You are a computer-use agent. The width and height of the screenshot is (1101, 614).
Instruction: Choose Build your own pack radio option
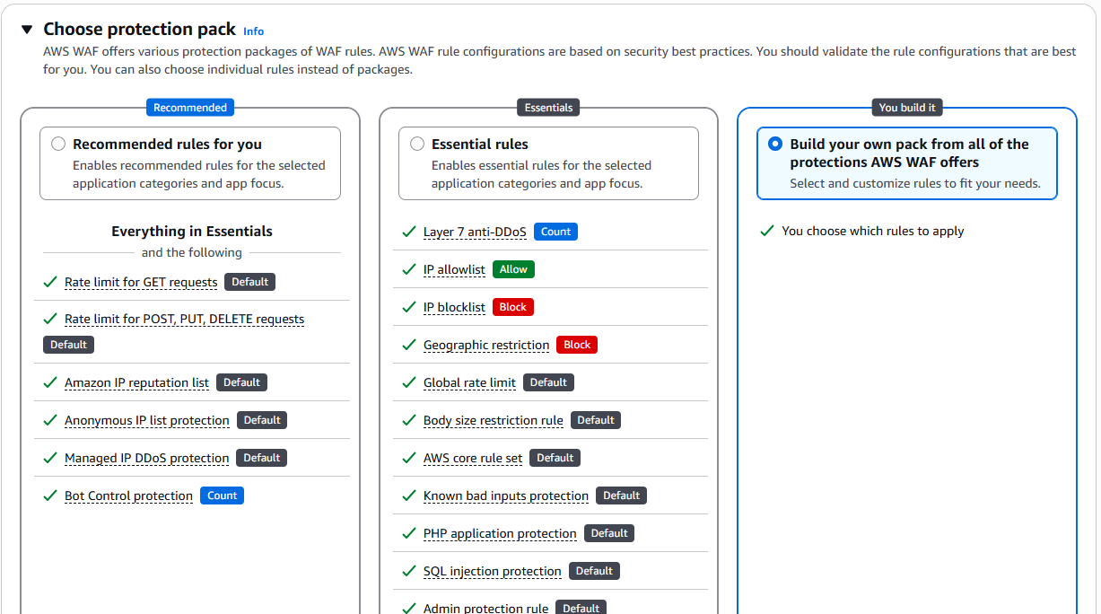tap(775, 144)
